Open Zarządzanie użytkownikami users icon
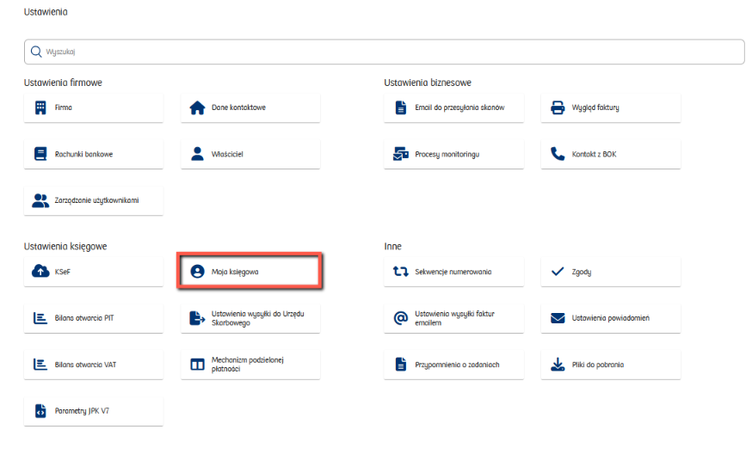Image resolution: width=752 pixels, height=454 pixels. (40, 200)
